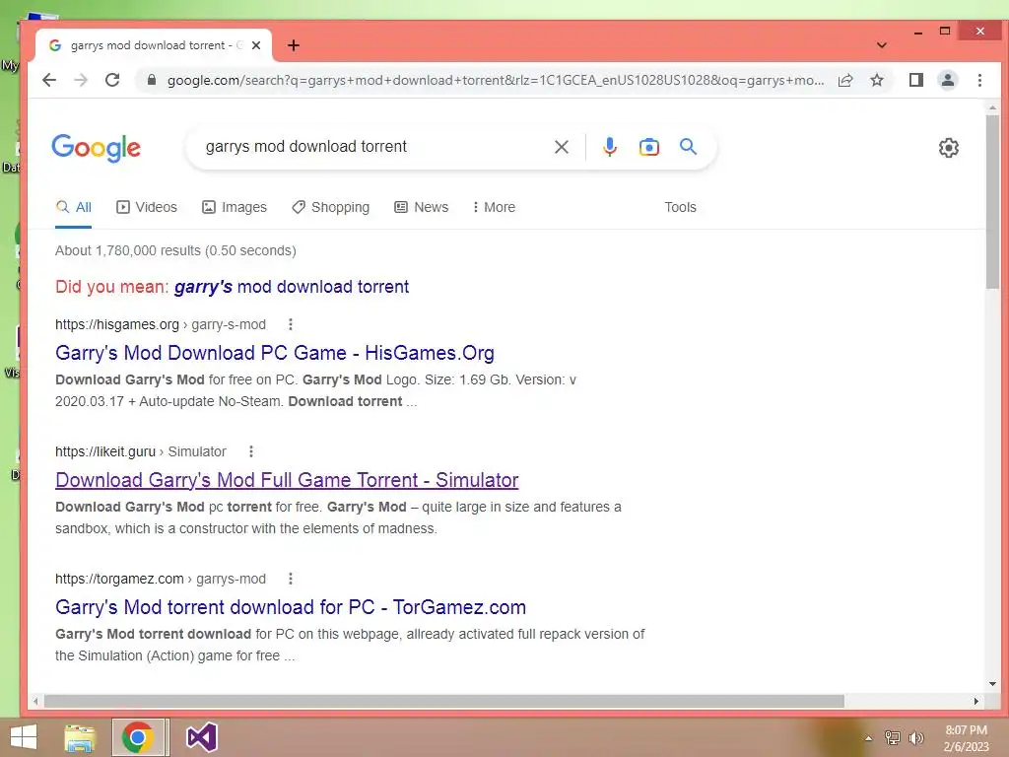Open File Explorer from the taskbar
This screenshot has height=757, width=1009.
(80, 737)
